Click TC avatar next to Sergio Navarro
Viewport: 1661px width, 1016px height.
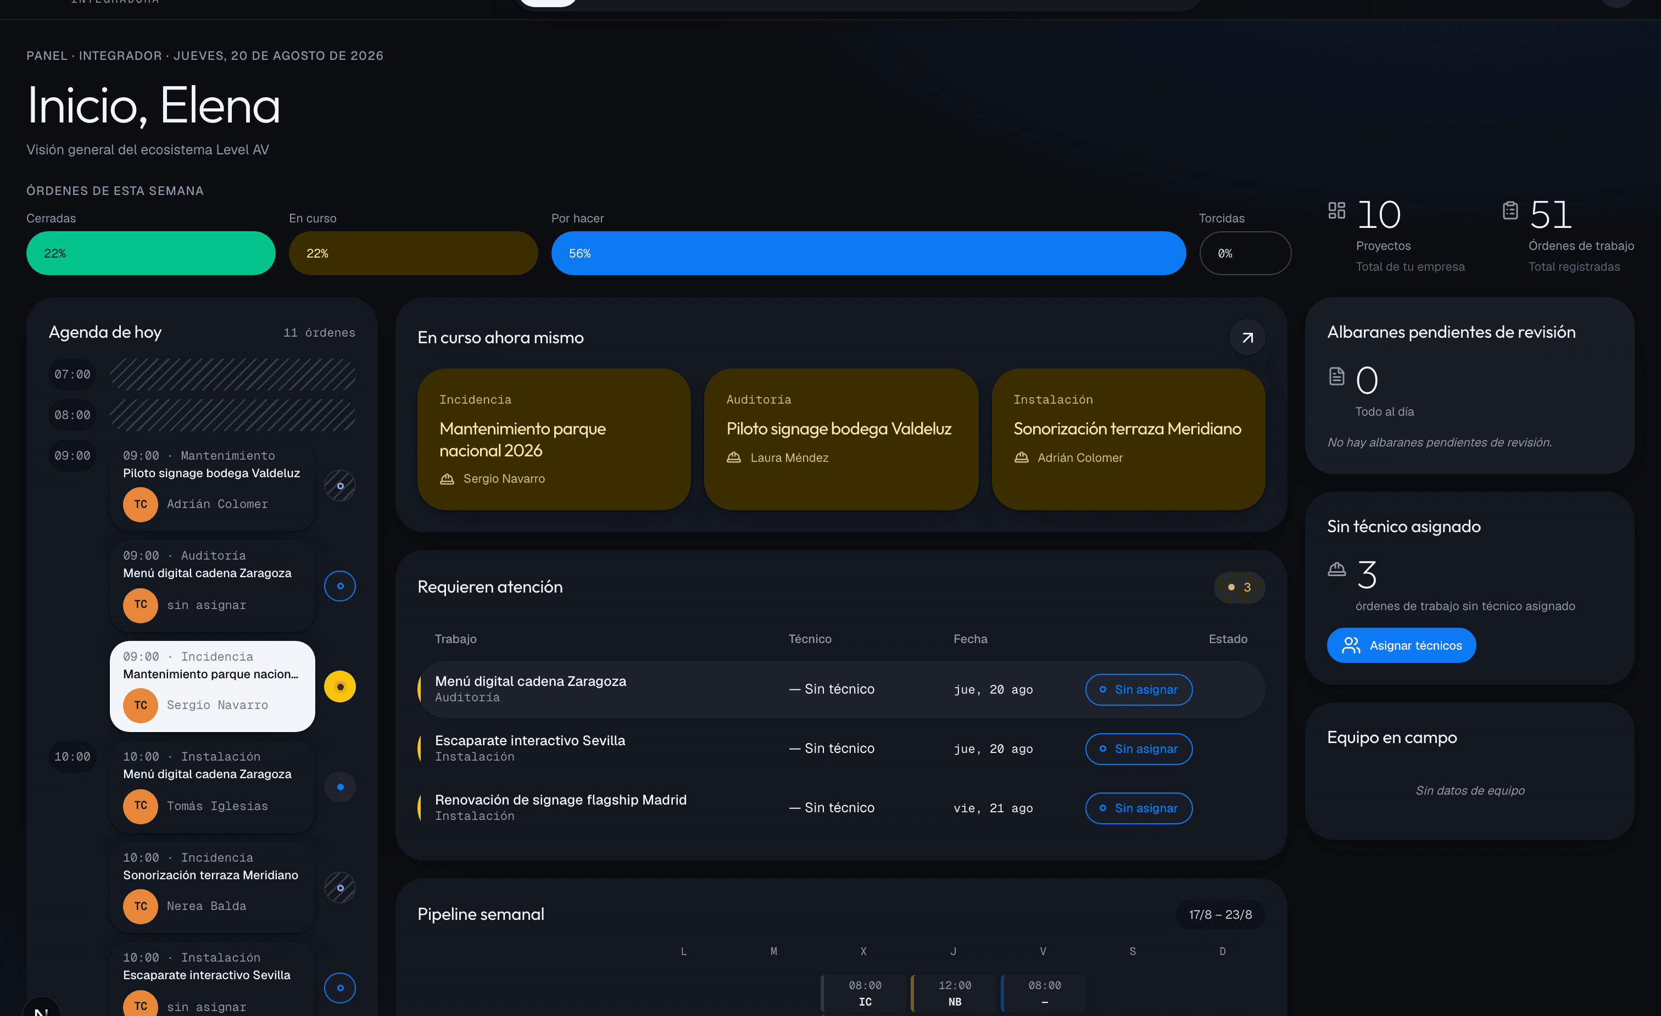point(140,705)
